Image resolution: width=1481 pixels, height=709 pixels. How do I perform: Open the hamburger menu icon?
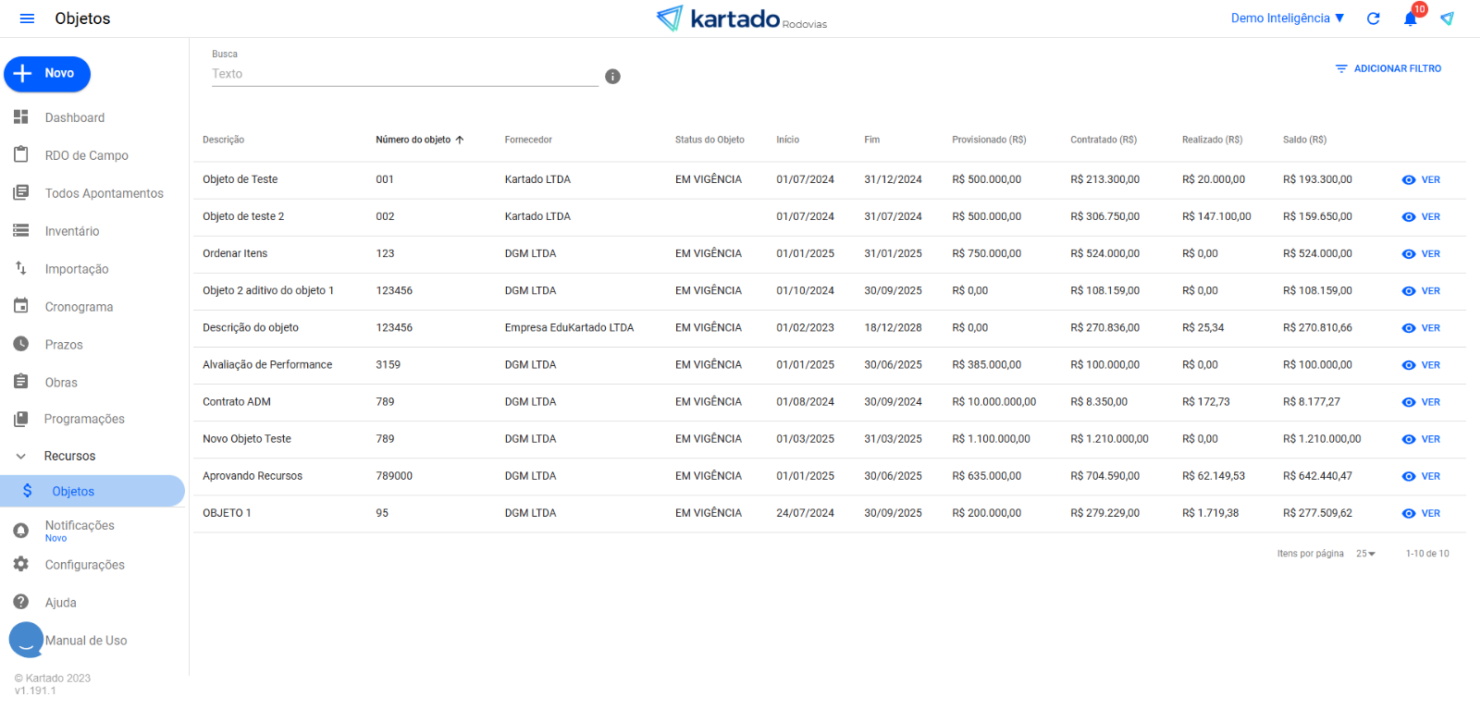click(27, 18)
